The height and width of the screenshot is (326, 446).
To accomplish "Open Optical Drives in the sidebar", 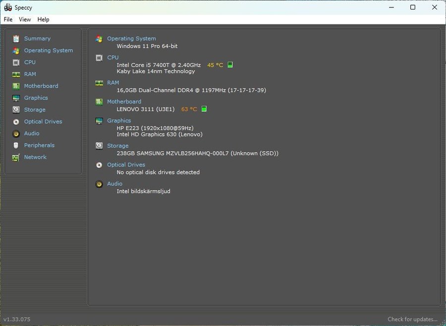I will [x=43, y=121].
